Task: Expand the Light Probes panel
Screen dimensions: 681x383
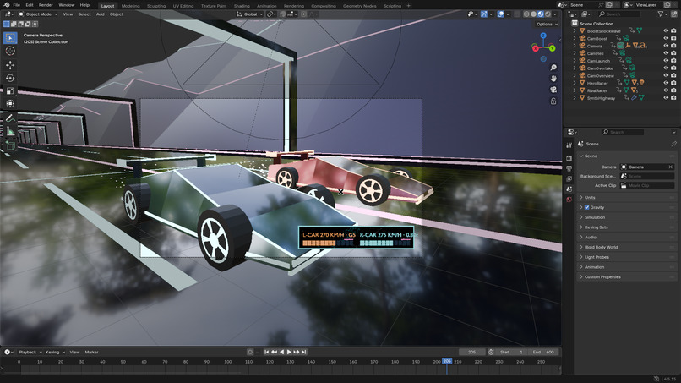Action: tap(626, 257)
